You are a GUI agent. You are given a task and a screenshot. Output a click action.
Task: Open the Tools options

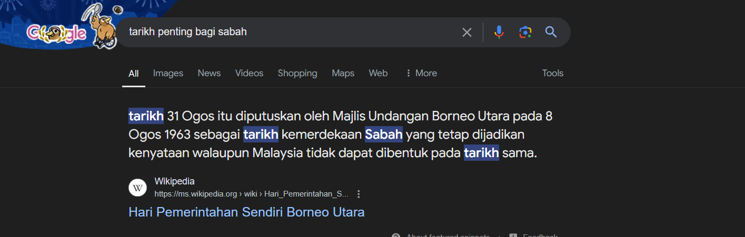[552, 73]
